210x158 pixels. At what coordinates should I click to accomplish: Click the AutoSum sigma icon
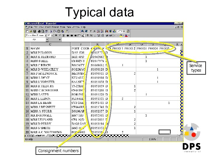click(x=90, y=31)
